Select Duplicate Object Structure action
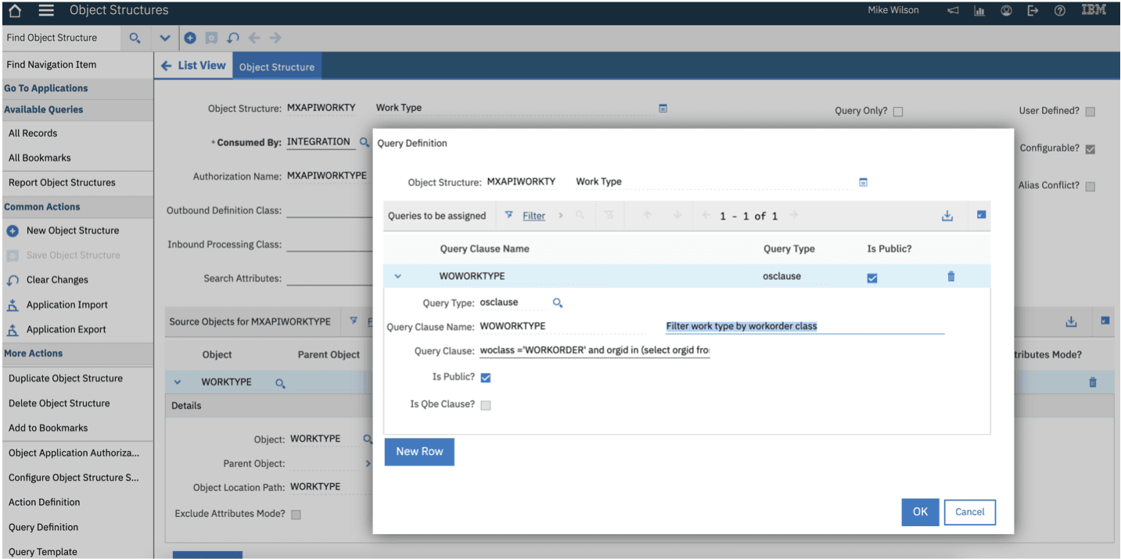Image resolution: width=1121 pixels, height=559 pixels. tap(66, 378)
